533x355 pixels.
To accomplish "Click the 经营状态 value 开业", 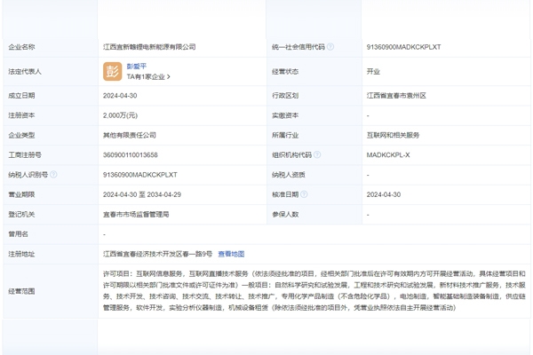I will pyautogui.click(x=373, y=71).
